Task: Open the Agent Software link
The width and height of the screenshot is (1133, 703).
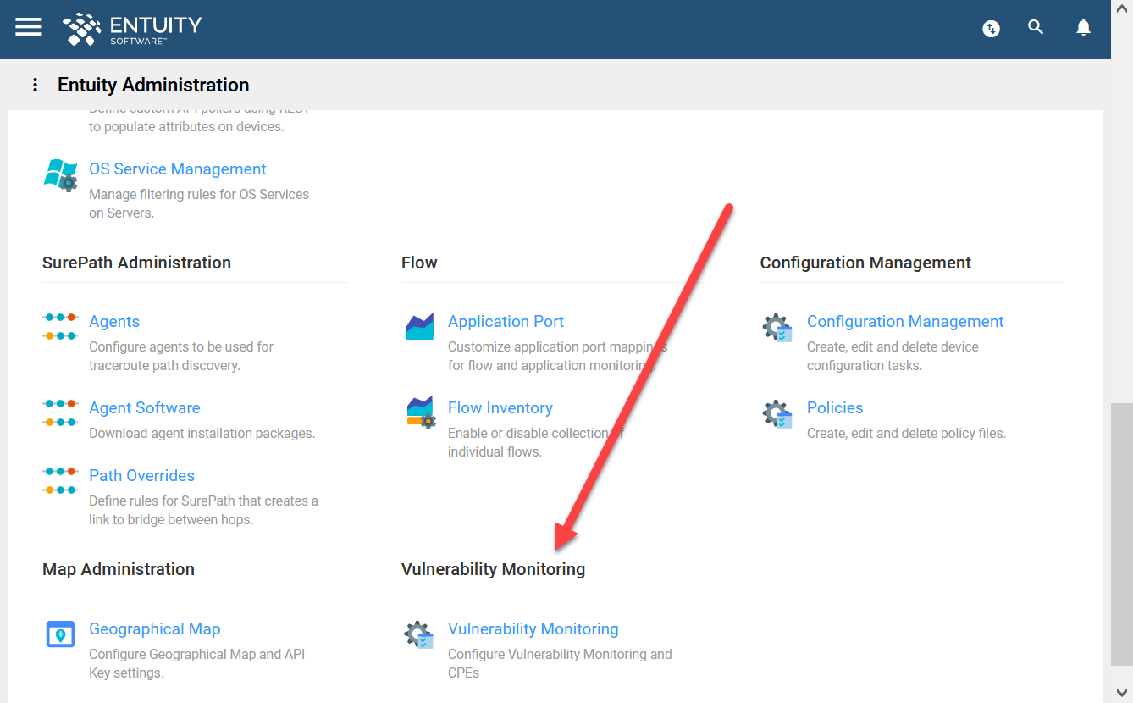Action: pyautogui.click(x=145, y=408)
